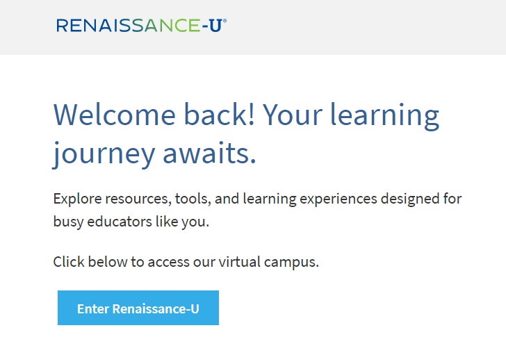
Task: Click the bold U in the logo
Action: click(215, 26)
